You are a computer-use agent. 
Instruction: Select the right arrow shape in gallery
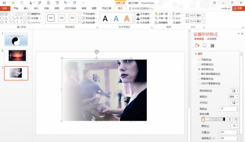(x=17, y=18)
